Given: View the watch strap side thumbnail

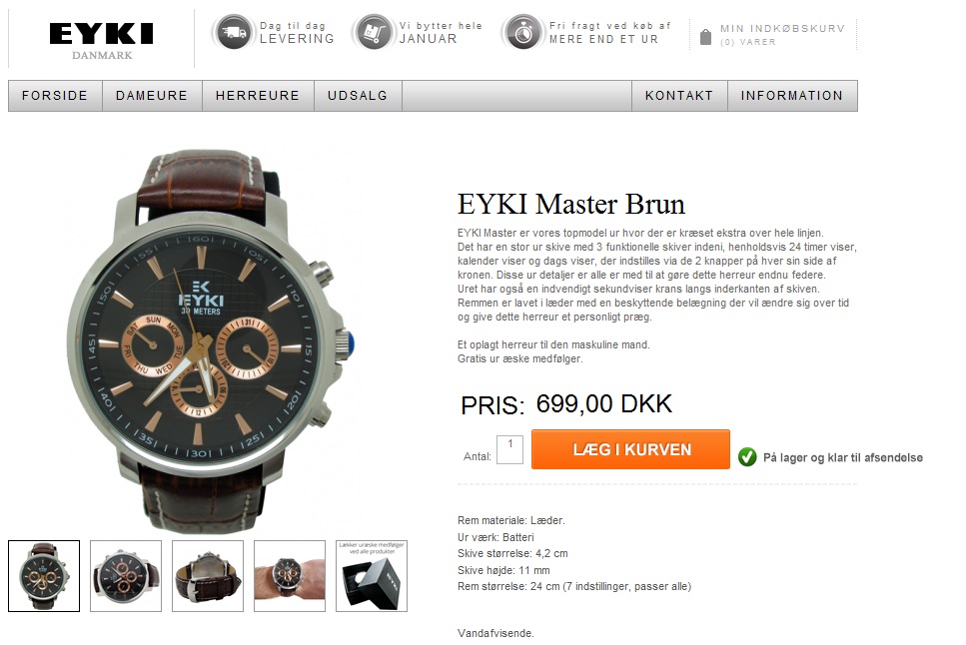Looking at the screenshot, I should [x=208, y=576].
